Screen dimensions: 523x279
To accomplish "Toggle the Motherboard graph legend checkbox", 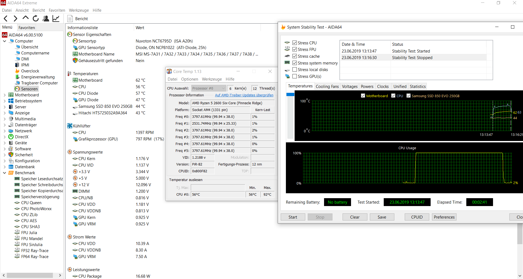I will [363, 96].
